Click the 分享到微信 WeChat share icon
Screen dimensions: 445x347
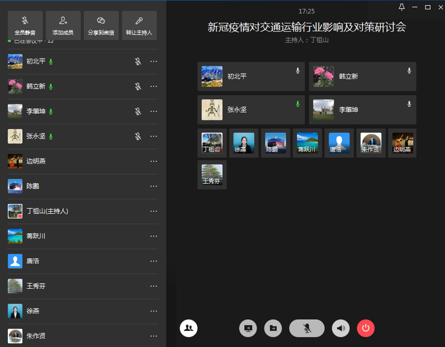pos(101,25)
